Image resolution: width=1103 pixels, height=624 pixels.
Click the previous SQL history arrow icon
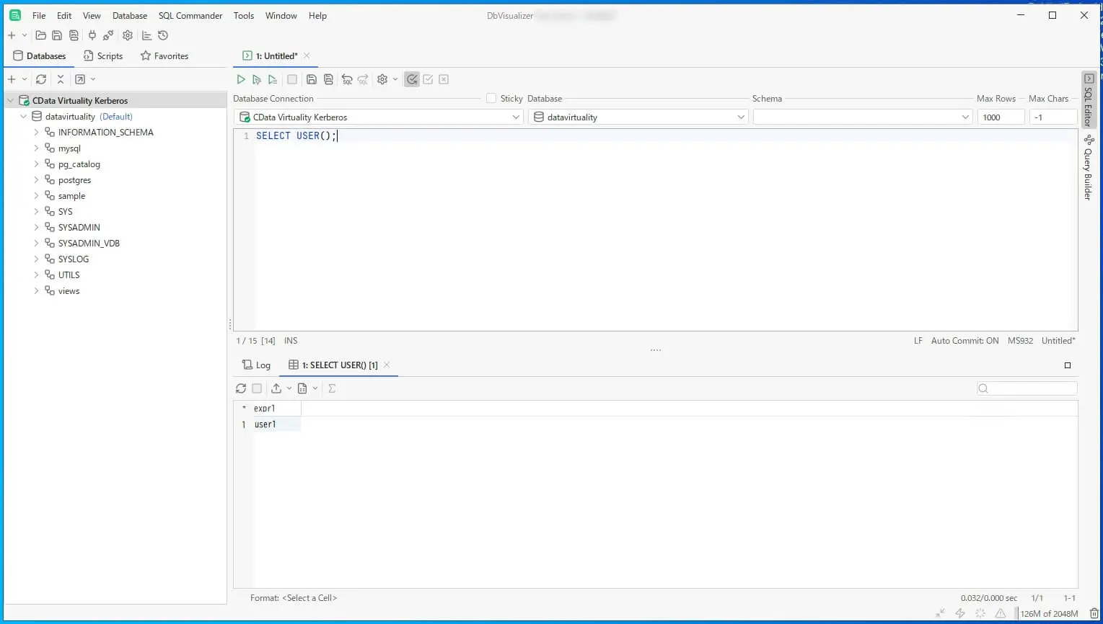347,79
